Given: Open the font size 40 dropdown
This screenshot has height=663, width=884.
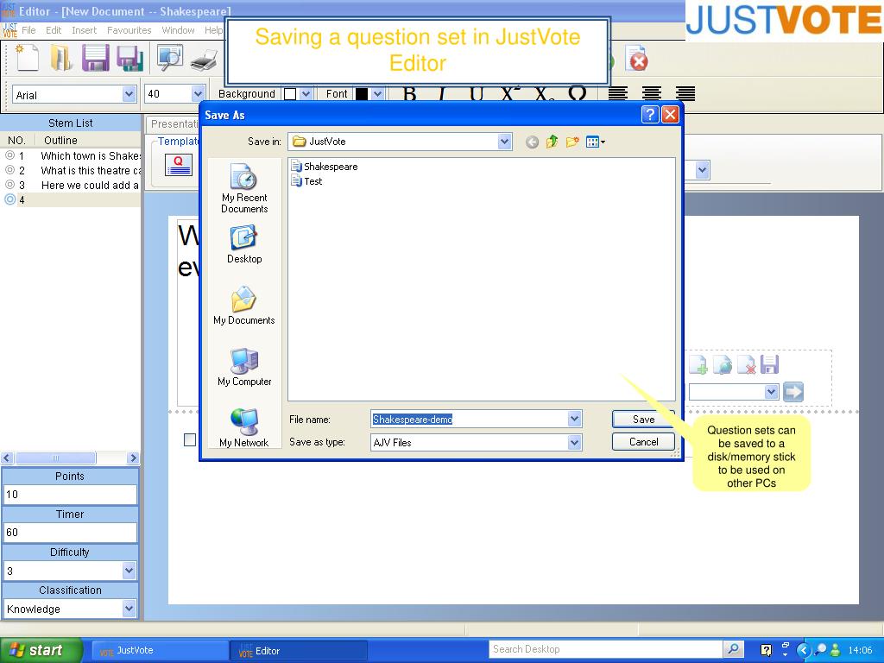Looking at the screenshot, I should [x=198, y=93].
